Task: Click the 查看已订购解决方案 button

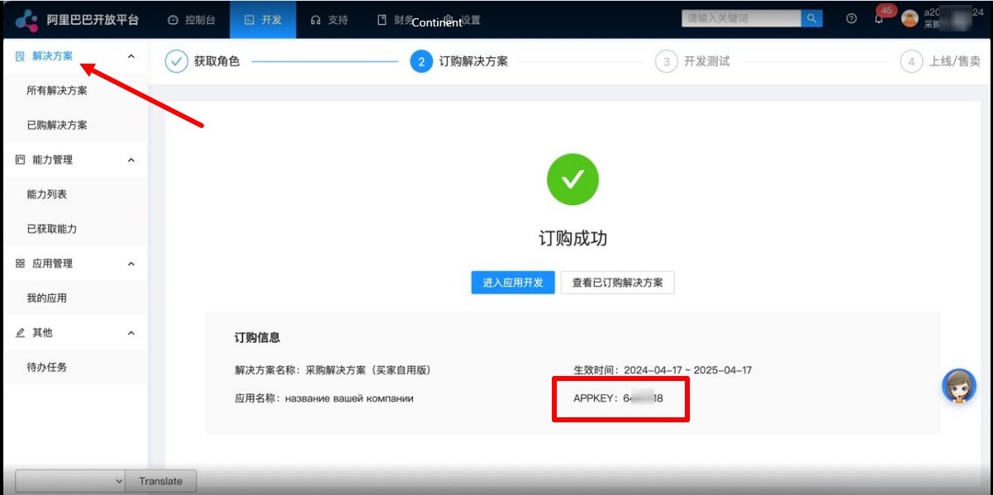Action: 617,283
